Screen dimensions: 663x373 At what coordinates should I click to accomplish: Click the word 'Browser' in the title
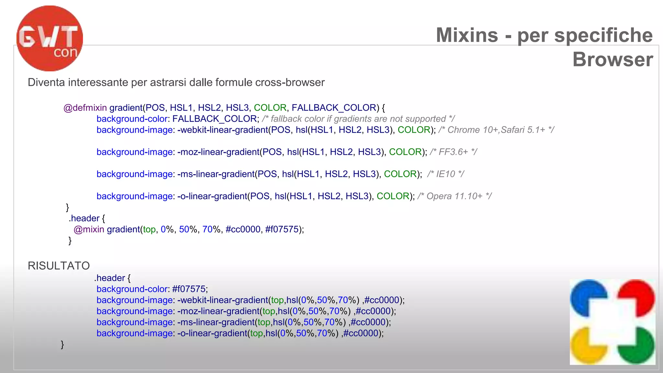point(612,60)
